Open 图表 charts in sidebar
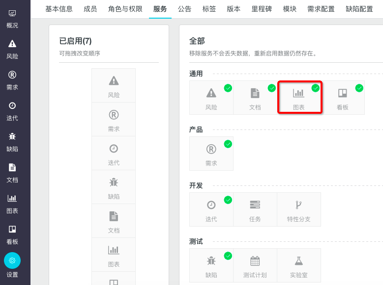 12,204
